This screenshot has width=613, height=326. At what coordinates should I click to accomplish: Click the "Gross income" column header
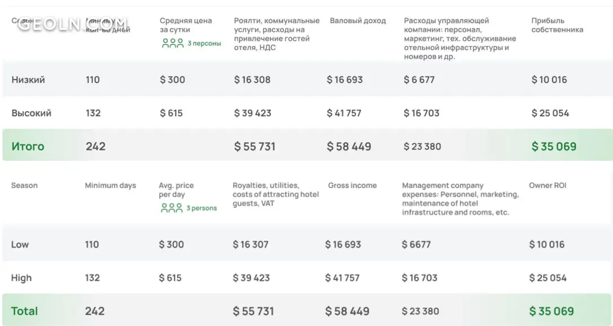[352, 185]
